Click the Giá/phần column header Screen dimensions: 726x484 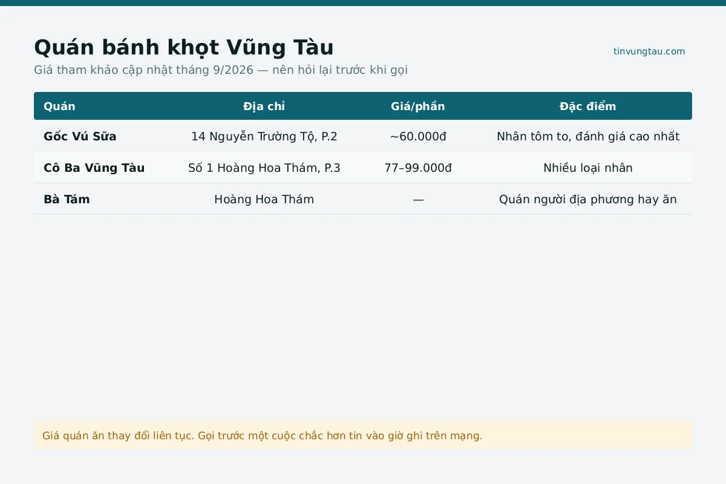[418, 106]
